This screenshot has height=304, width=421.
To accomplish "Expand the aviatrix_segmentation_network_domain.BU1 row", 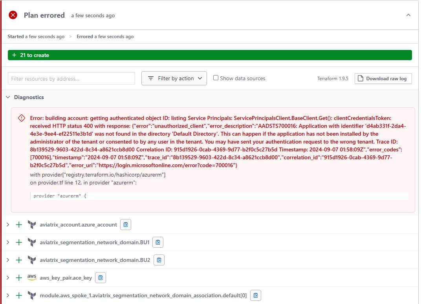I will click(8, 242).
